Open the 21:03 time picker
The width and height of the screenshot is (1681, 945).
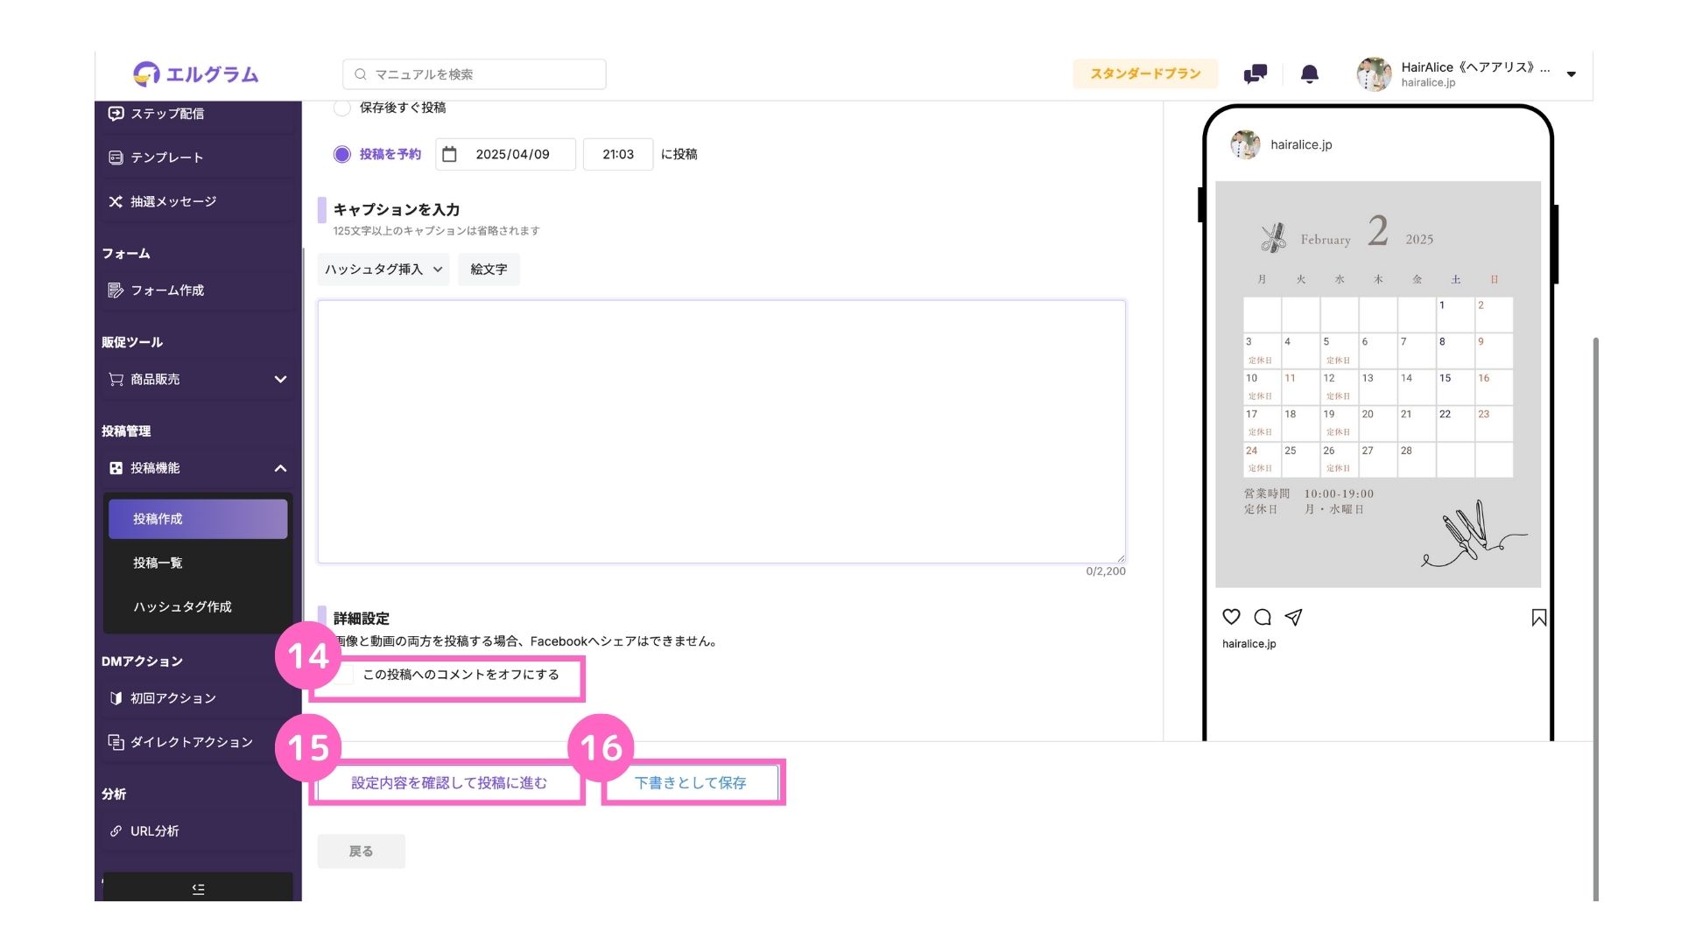click(618, 154)
